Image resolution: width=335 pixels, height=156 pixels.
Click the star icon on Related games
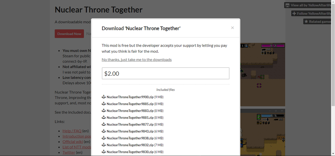(x=306, y=22)
